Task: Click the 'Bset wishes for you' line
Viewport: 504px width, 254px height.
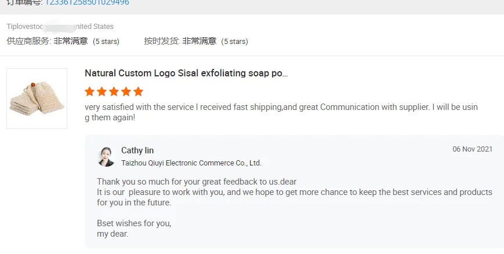Action: (134, 223)
